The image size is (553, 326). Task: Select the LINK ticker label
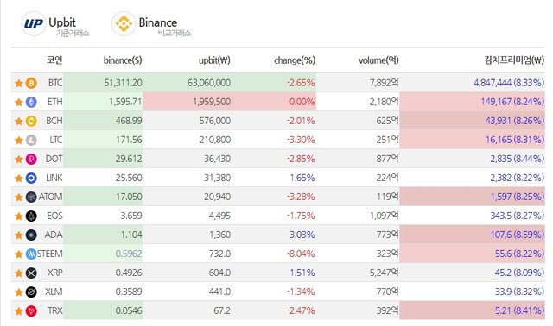pos(54,179)
